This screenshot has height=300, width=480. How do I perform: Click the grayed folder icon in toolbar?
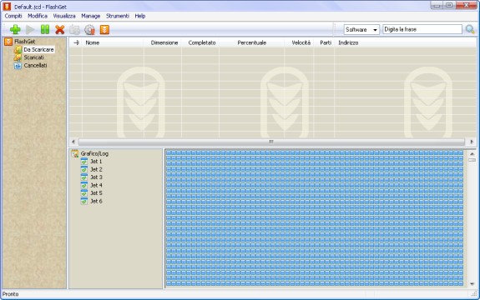click(74, 30)
